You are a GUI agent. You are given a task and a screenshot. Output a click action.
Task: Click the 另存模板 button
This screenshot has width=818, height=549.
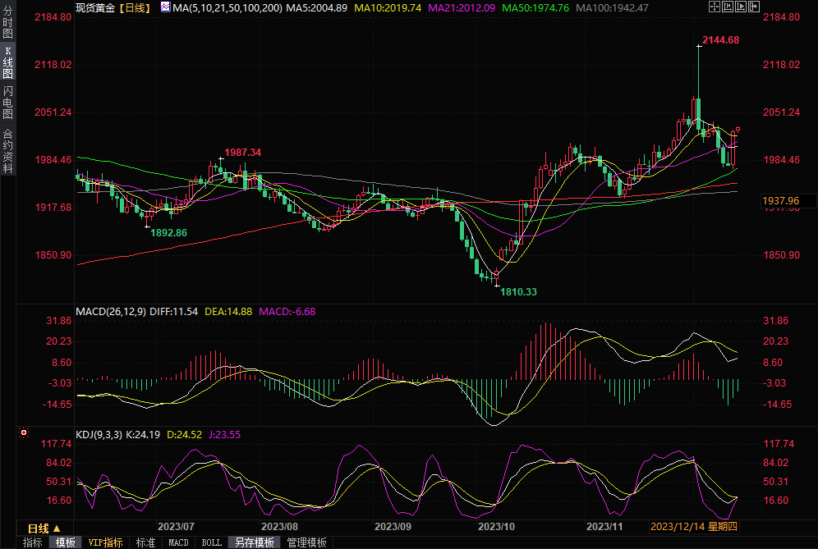(x=254, y=542)
